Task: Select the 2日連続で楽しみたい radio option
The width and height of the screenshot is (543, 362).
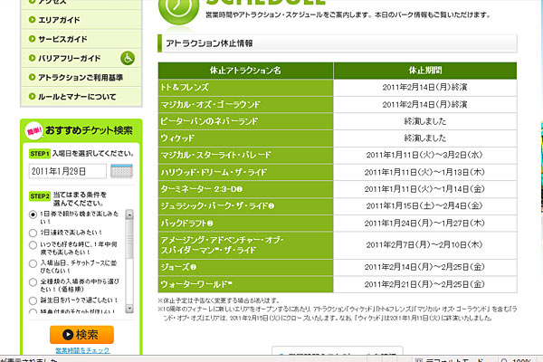Action: click(33, 231)
